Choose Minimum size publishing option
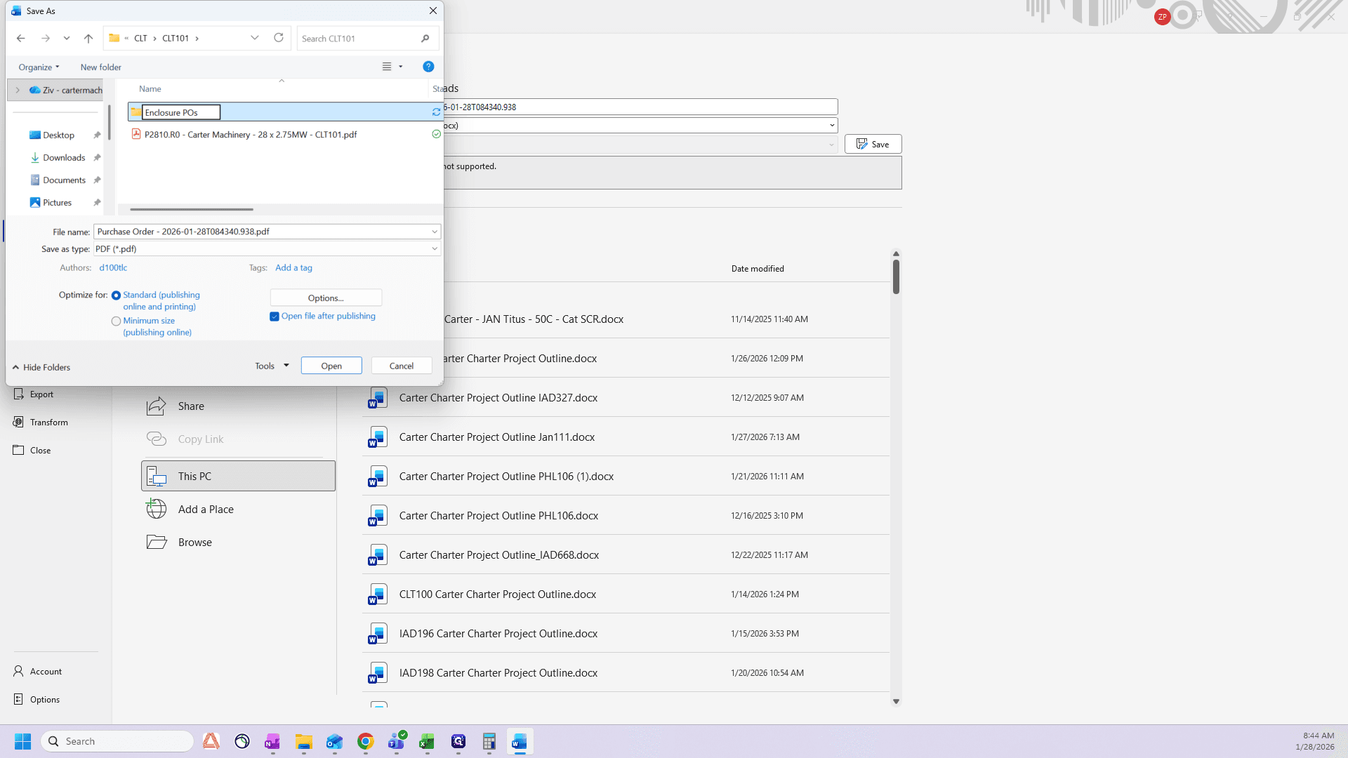Viewport: 1348px width, 758px height. point(116,321)
